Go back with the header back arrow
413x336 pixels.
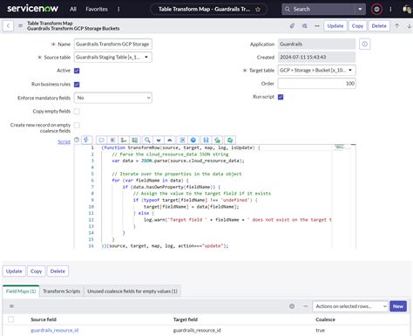point(8,26)
